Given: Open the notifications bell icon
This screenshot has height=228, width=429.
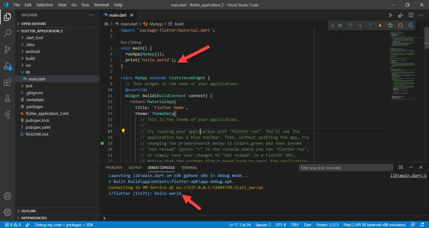Looking at the screenshot, I should pos(422,225).
